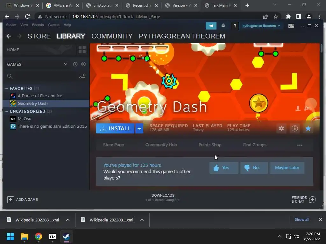Open the Friends menu
Viewport: 326px width, 244px height.
[38, 25]
